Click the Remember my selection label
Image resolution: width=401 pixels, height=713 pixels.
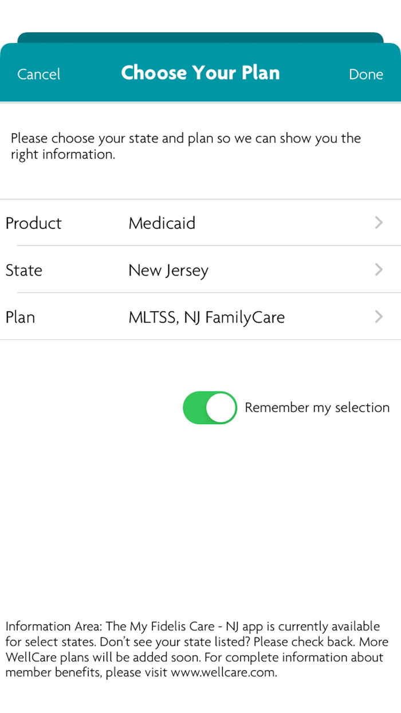point(317,408)
